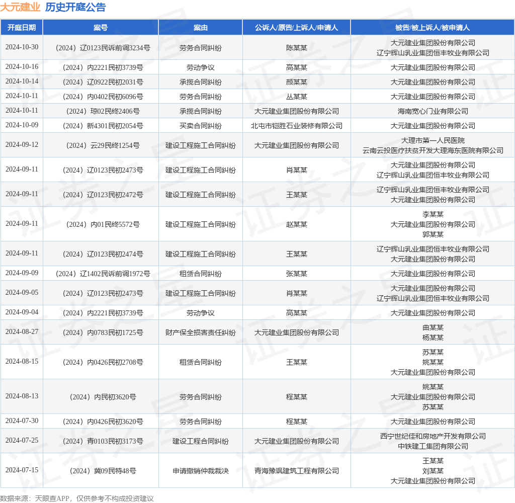Click defendant 刘某某

(433, 471)
